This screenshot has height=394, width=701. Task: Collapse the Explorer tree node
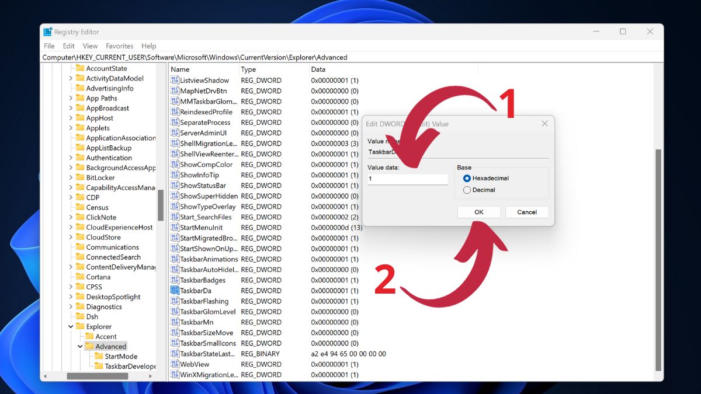coord(71,326)
